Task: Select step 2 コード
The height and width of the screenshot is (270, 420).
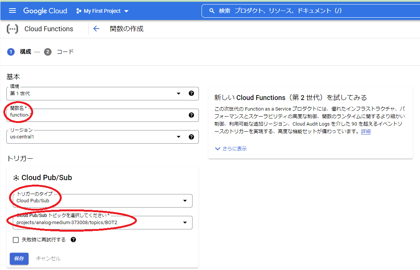Action: (59, 52)
